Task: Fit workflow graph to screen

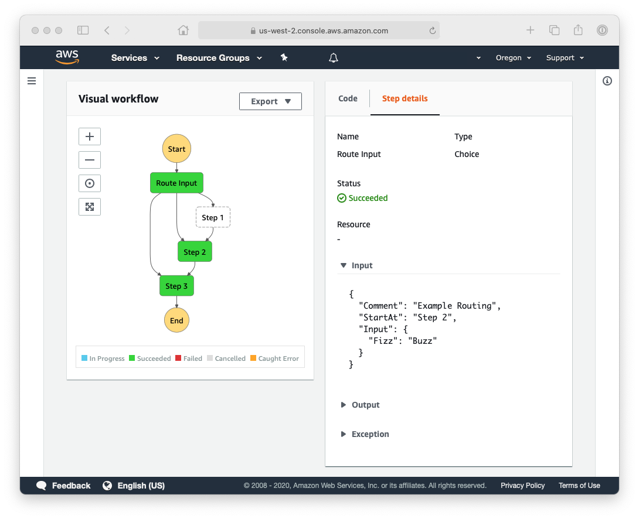Action: pyautogui.click(x=90, y=207)
